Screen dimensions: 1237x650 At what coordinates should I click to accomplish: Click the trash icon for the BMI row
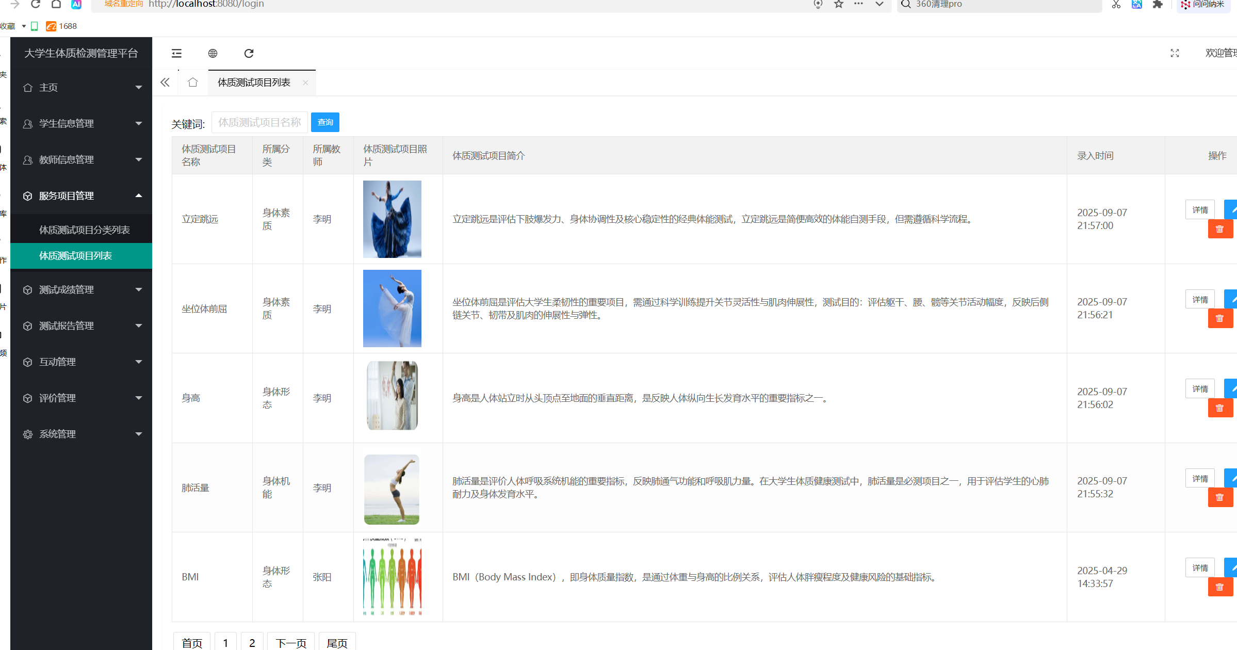coord(1219,587)
